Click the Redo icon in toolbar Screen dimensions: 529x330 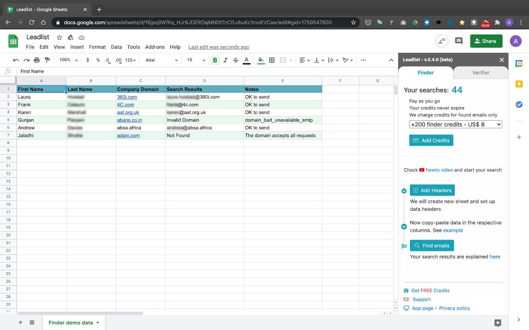point(26,60)
